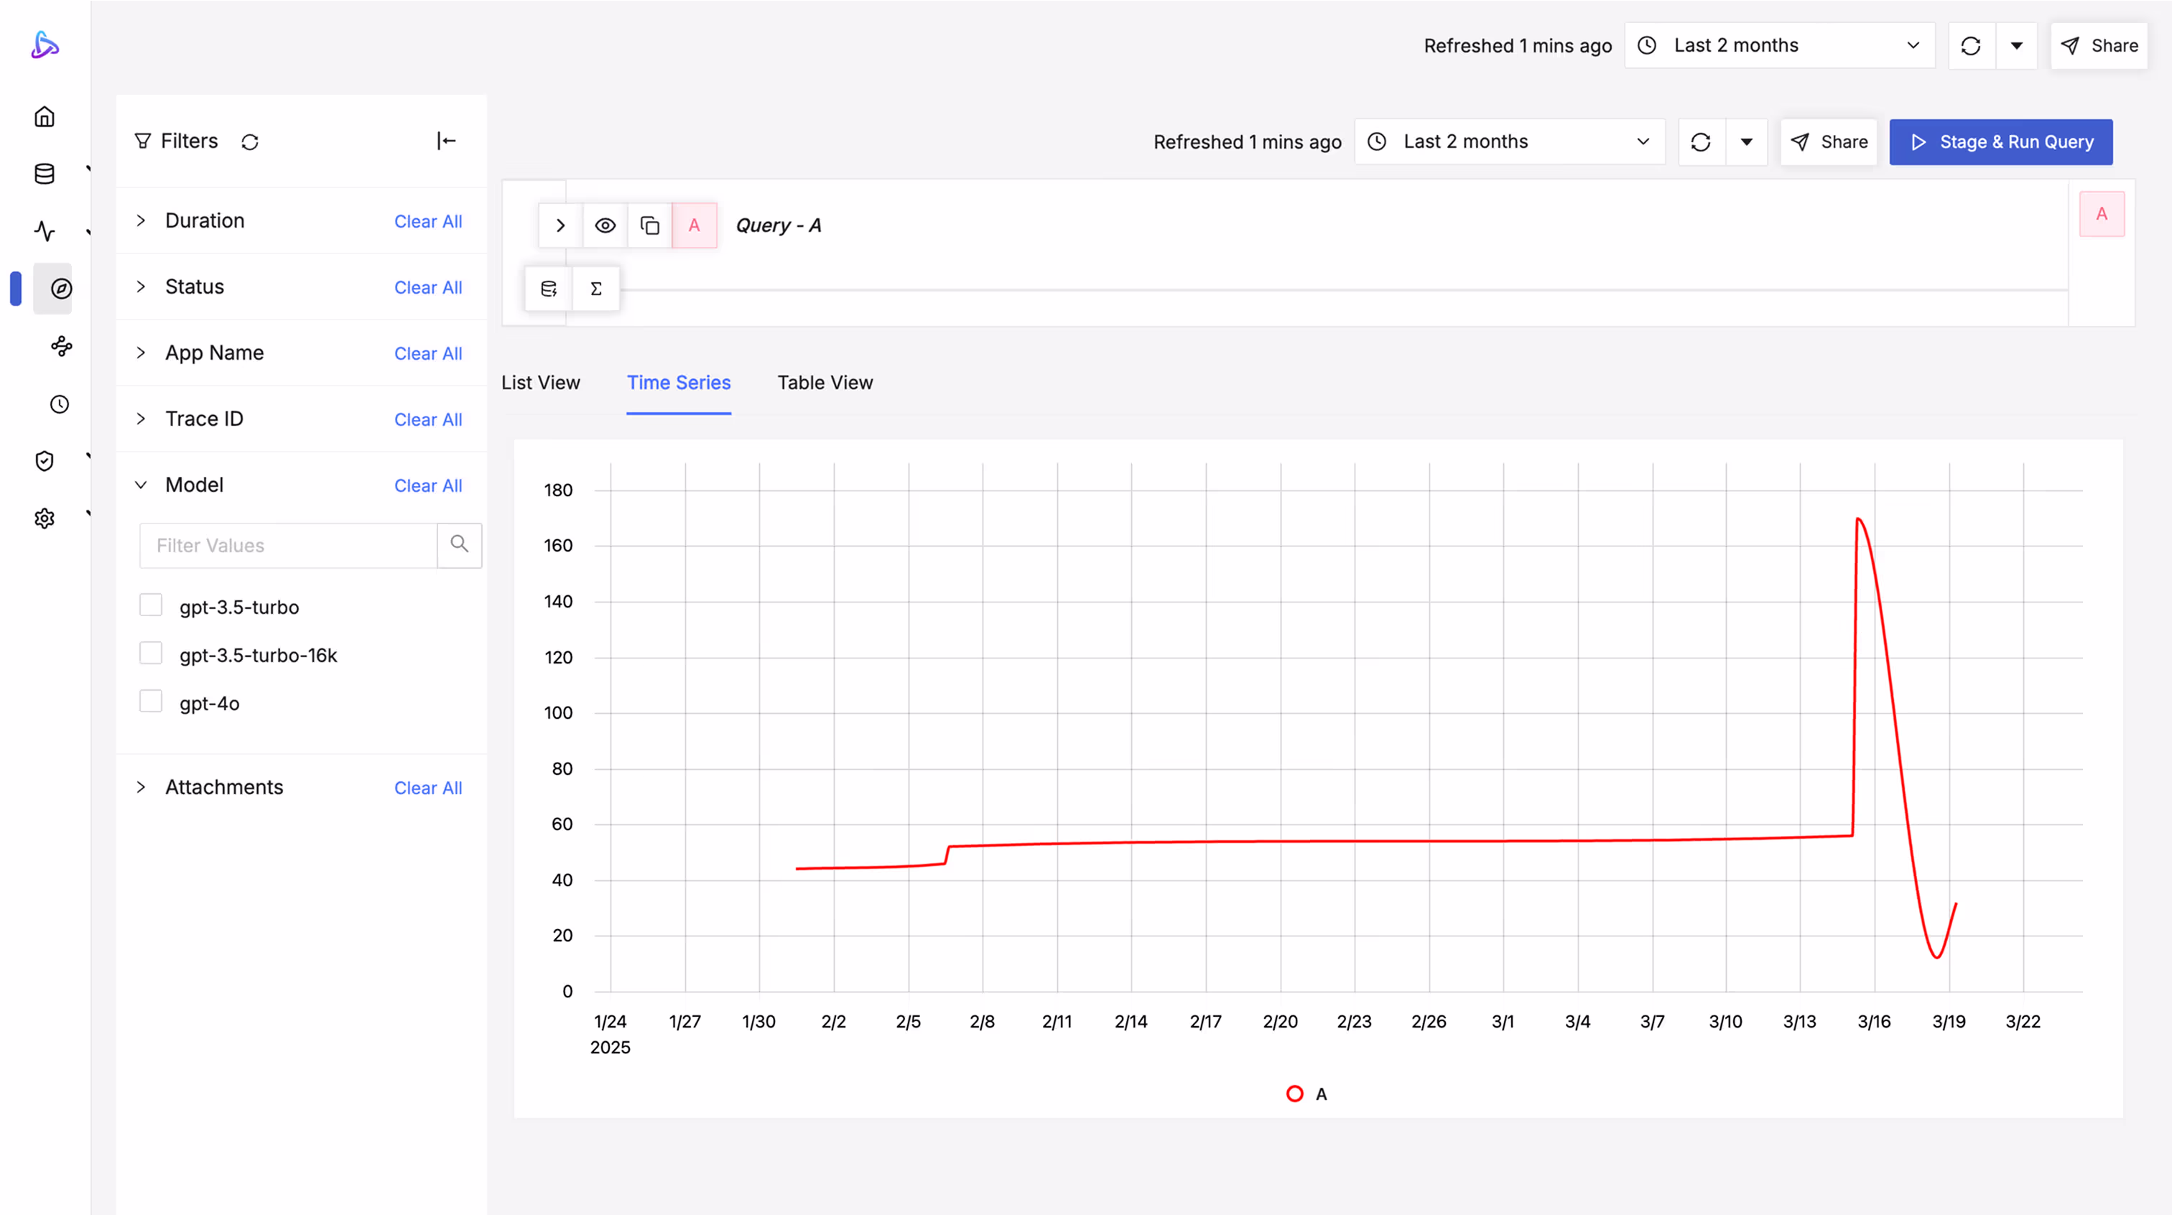This screenshot has height=1215, width=2172.
Task: Click the duplicate query copy icon
Action: (649, 225)
